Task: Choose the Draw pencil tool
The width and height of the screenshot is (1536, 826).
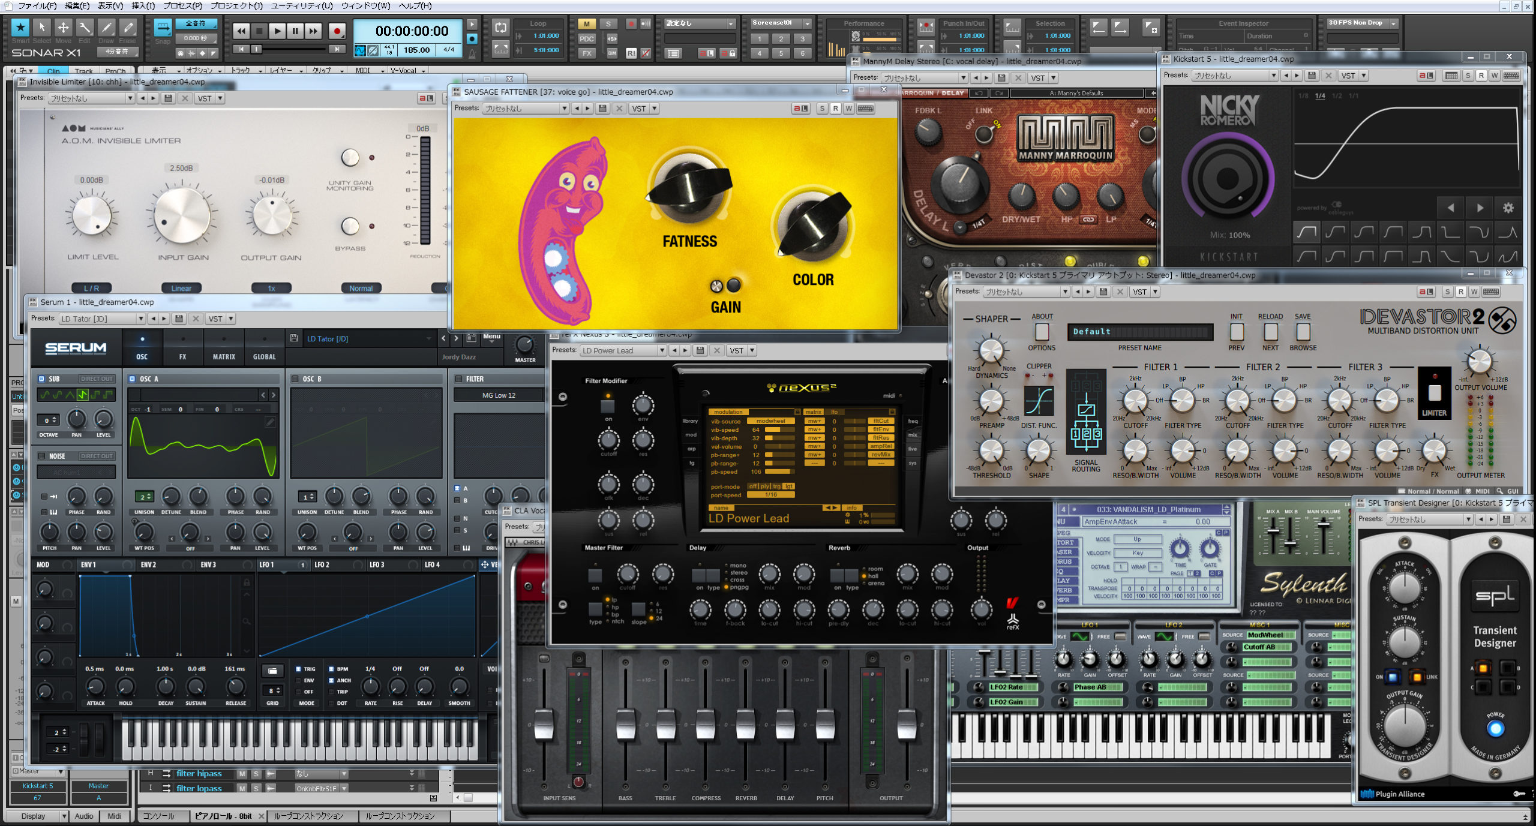Action: pyautogui.click(x=106, y=28)
